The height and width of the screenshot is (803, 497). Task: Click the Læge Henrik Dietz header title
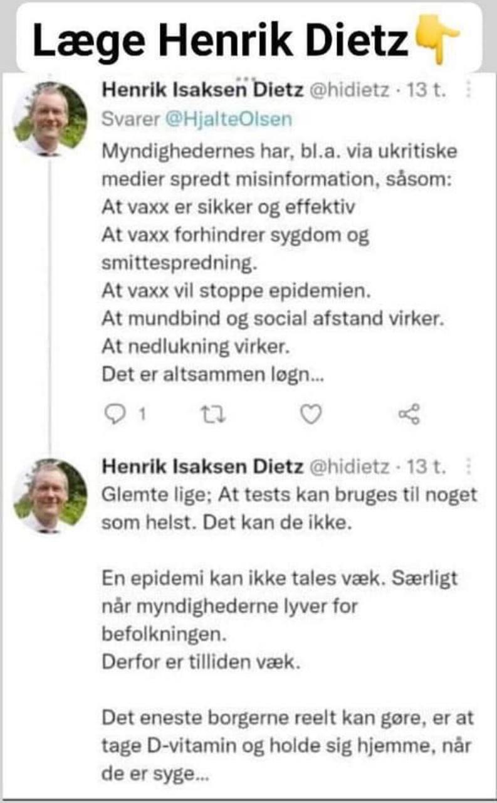[222, 40]
